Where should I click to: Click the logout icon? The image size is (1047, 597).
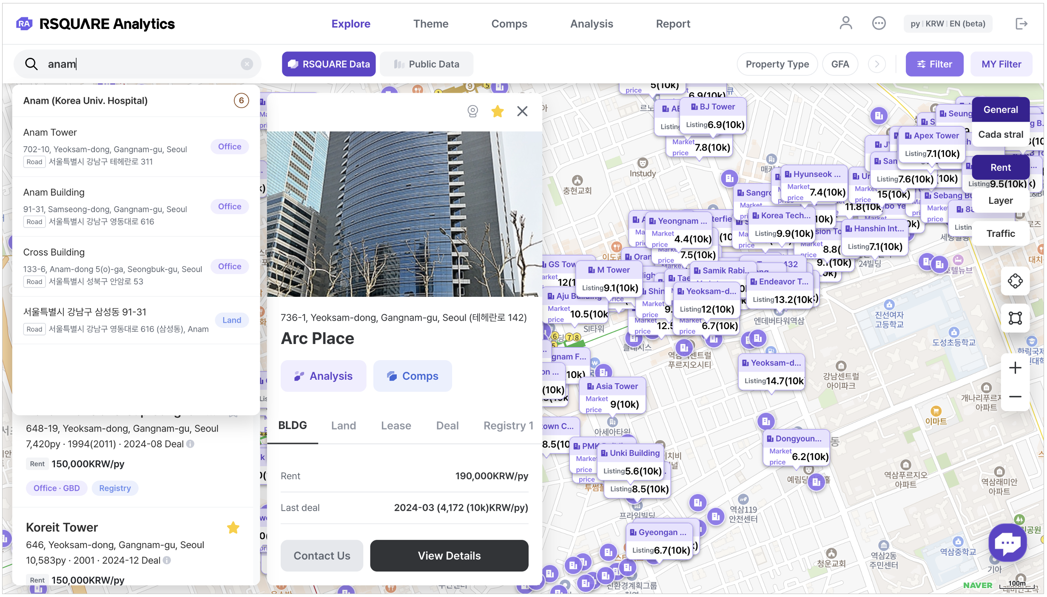click(x=1021, y=23)
